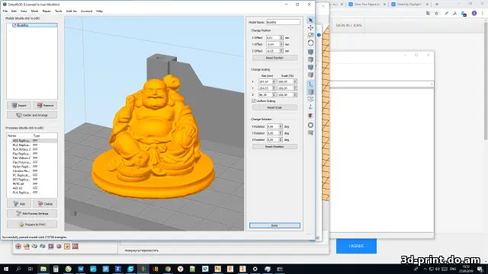The image size is (488, 274).
Task: Click the Add process button
Action: click(19, 204)
